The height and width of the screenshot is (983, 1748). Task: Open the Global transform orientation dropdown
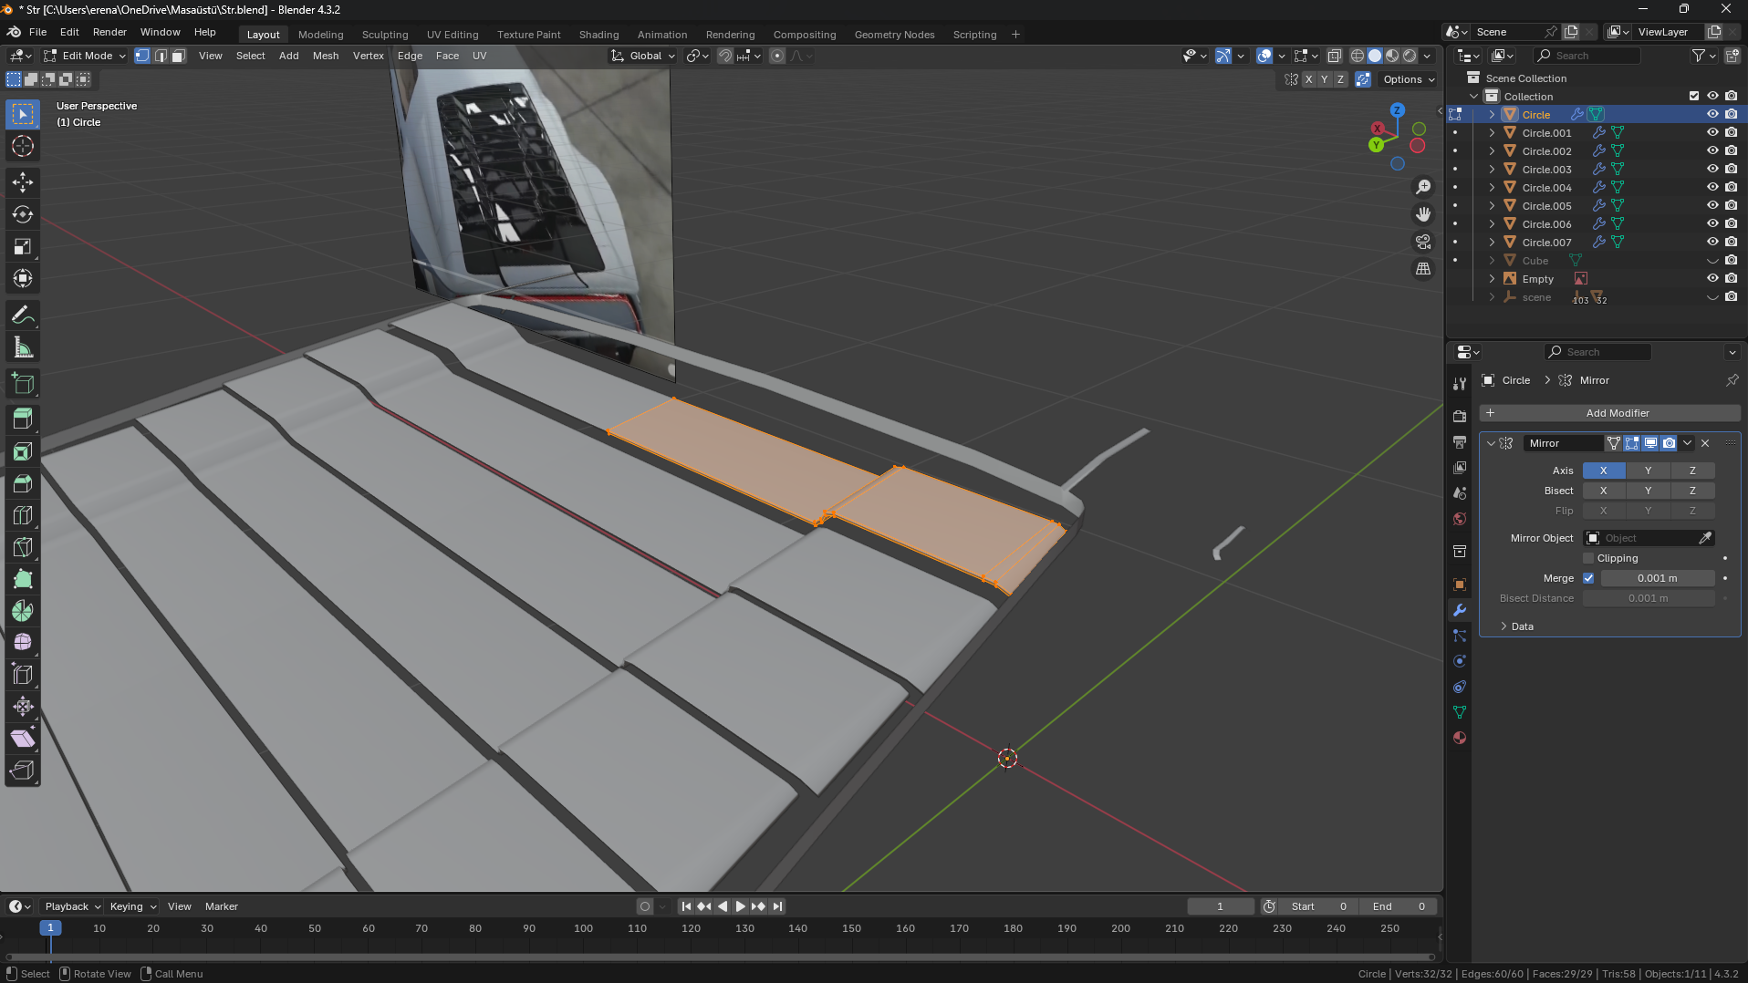tap(644, 56)
